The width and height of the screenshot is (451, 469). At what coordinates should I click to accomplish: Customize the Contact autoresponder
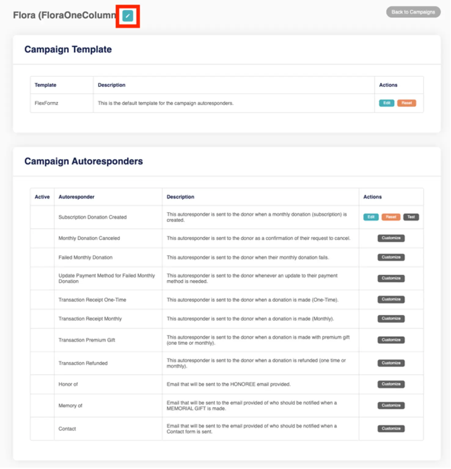click(x=391, y=429)
